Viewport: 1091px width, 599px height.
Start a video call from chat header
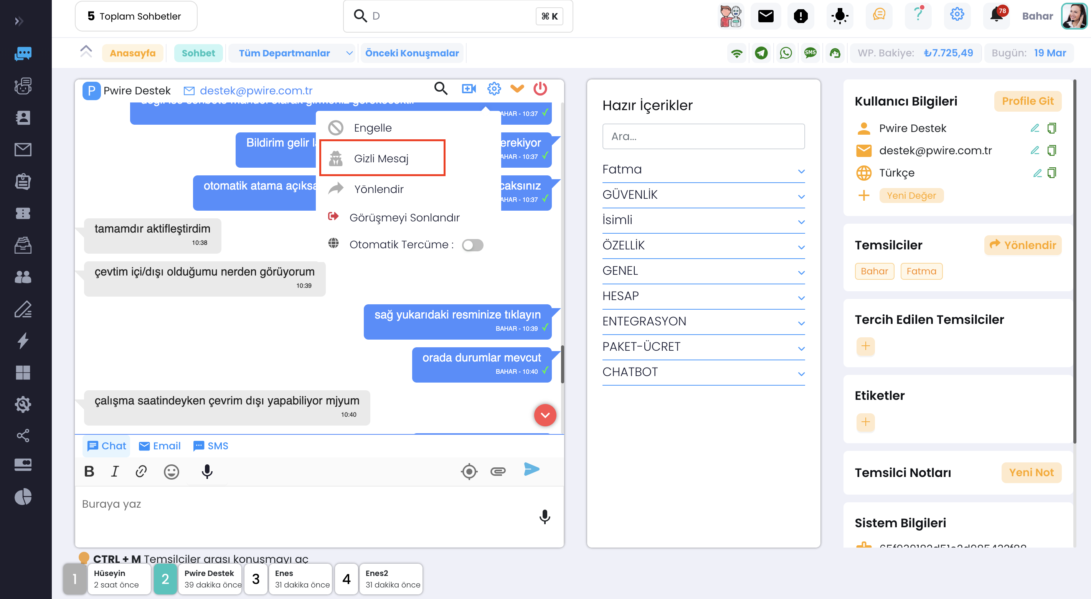click(469, 89)
